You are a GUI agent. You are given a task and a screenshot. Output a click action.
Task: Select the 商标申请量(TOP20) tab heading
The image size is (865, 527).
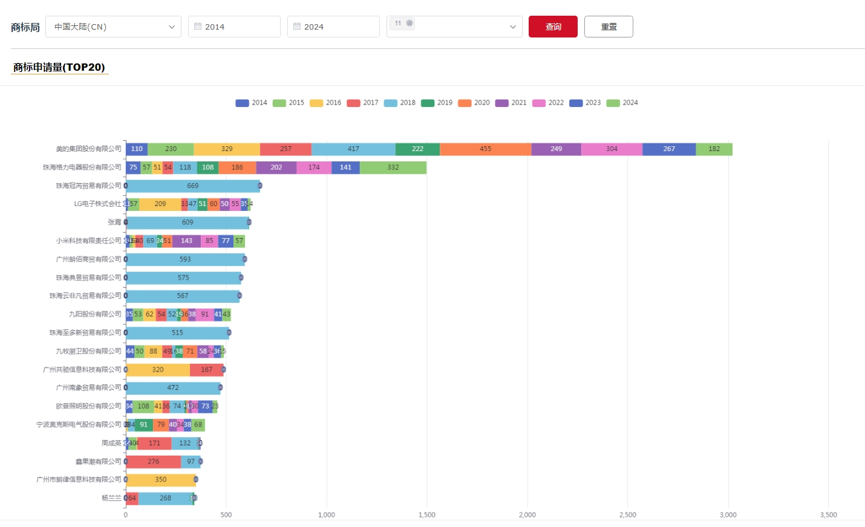coord(59,67)
